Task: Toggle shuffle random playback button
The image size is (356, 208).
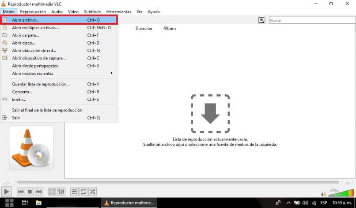Action: coord(92,192)
